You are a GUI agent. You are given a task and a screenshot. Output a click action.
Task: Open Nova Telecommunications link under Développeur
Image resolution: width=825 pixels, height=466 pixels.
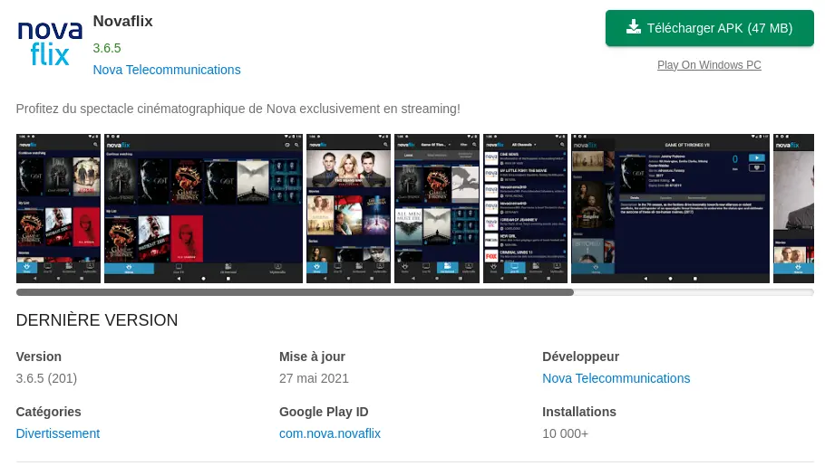(616, 378)
